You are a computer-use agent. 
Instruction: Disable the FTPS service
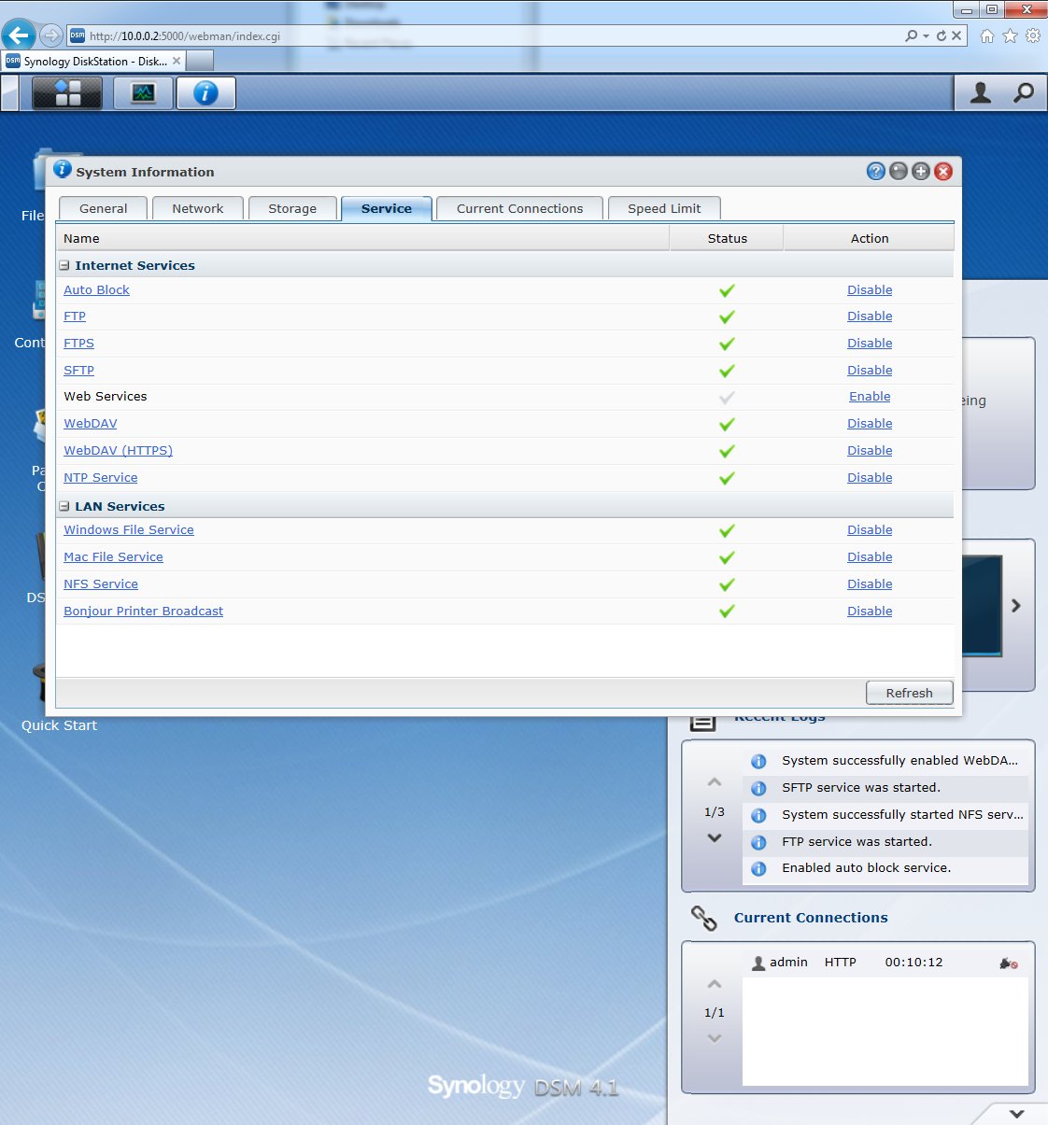click(x=870, y=344)
